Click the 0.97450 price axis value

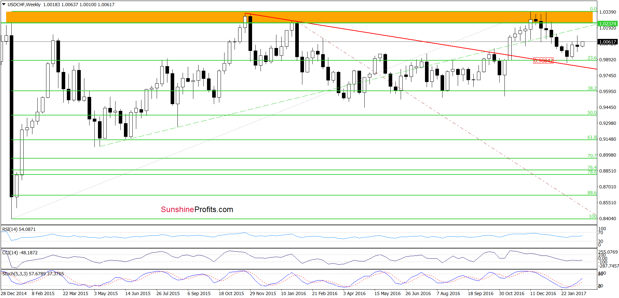point(607,76)
